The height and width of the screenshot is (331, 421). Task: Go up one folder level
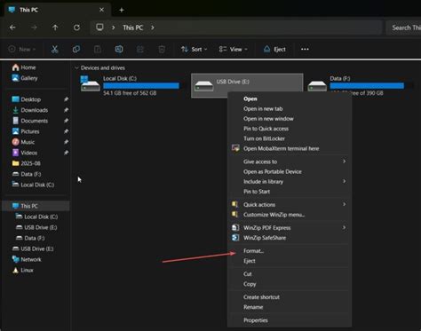[55, 28]
